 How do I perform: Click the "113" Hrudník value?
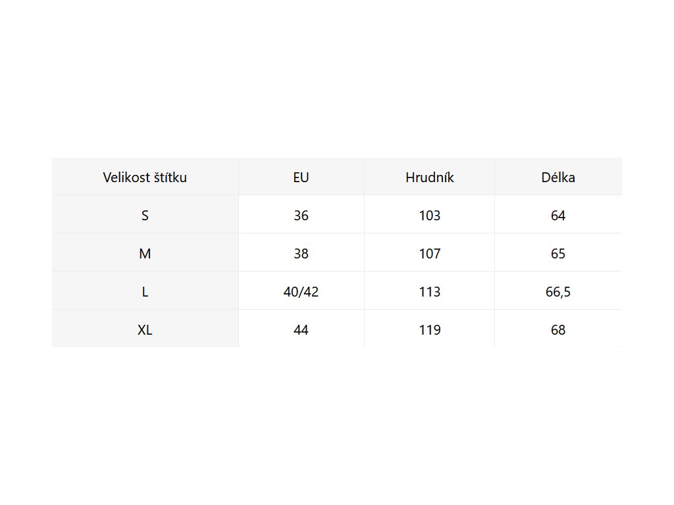point(430,292)
